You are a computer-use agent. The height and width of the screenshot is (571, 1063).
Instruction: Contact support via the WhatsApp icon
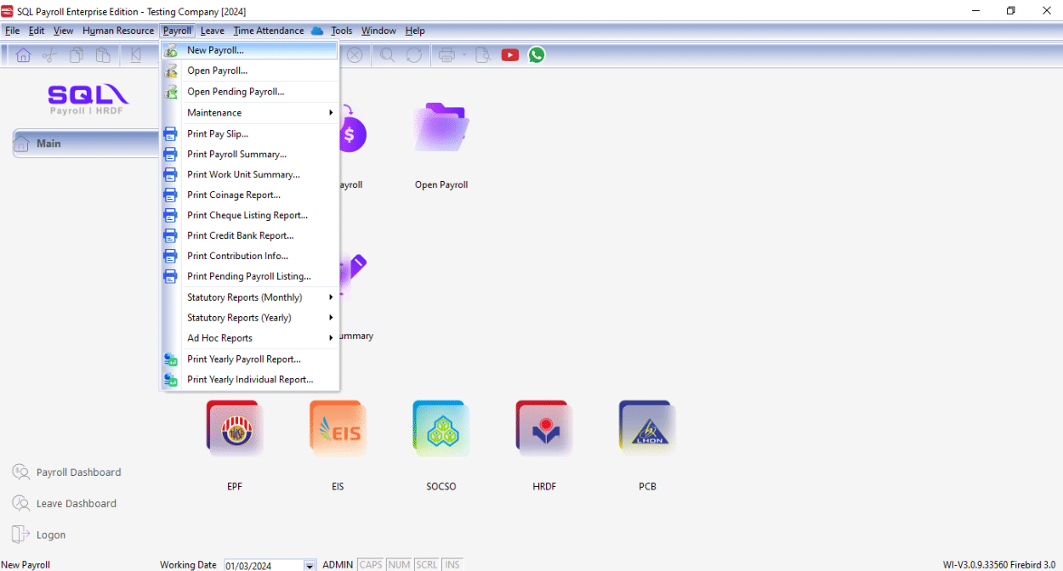pyautogui.click(x=537, y=54)
